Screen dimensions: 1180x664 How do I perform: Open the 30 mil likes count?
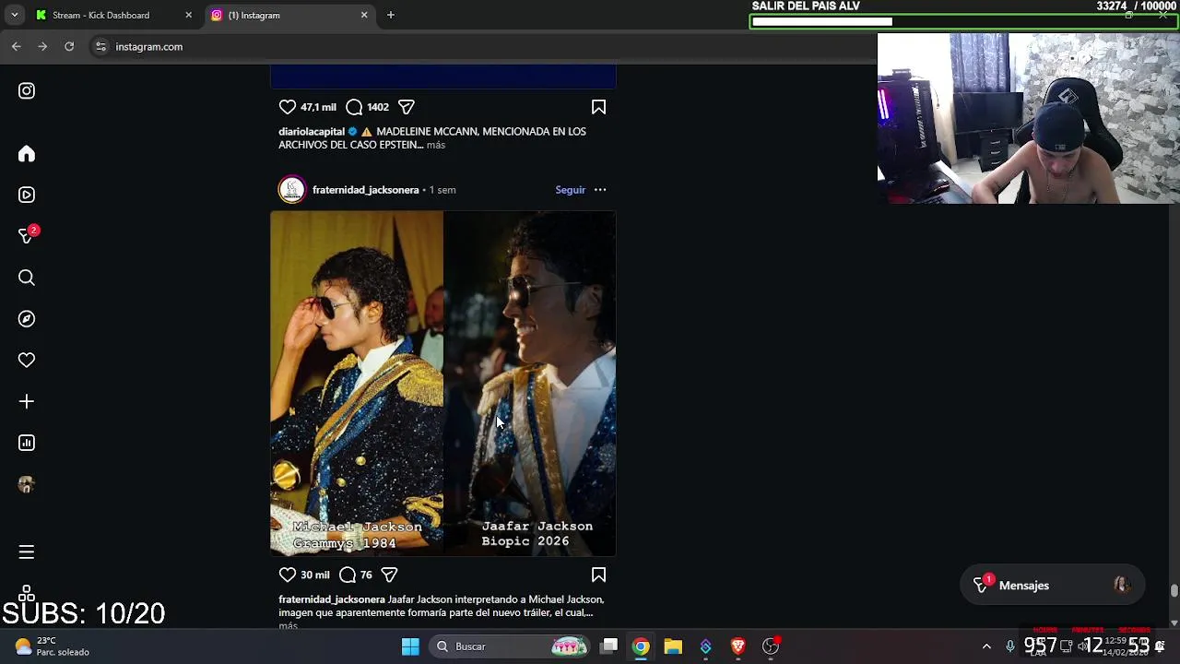pyautogui.click(x=315, y=575)
